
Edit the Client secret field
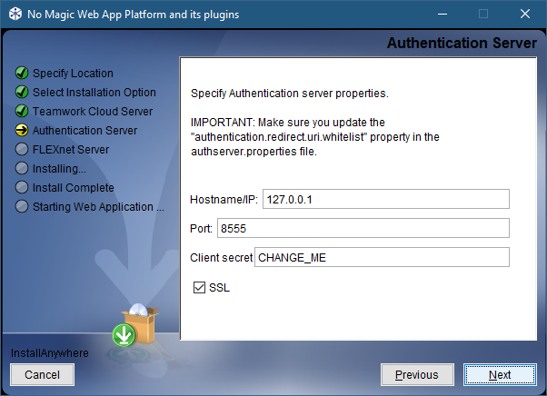tap(382, 257)
